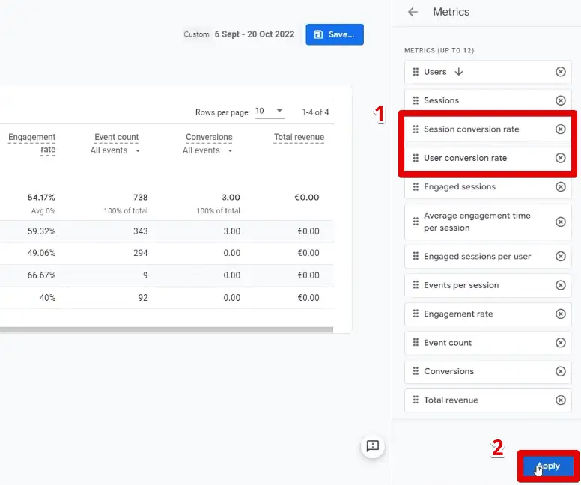Remove the Total revenue metric

[561, 400]
